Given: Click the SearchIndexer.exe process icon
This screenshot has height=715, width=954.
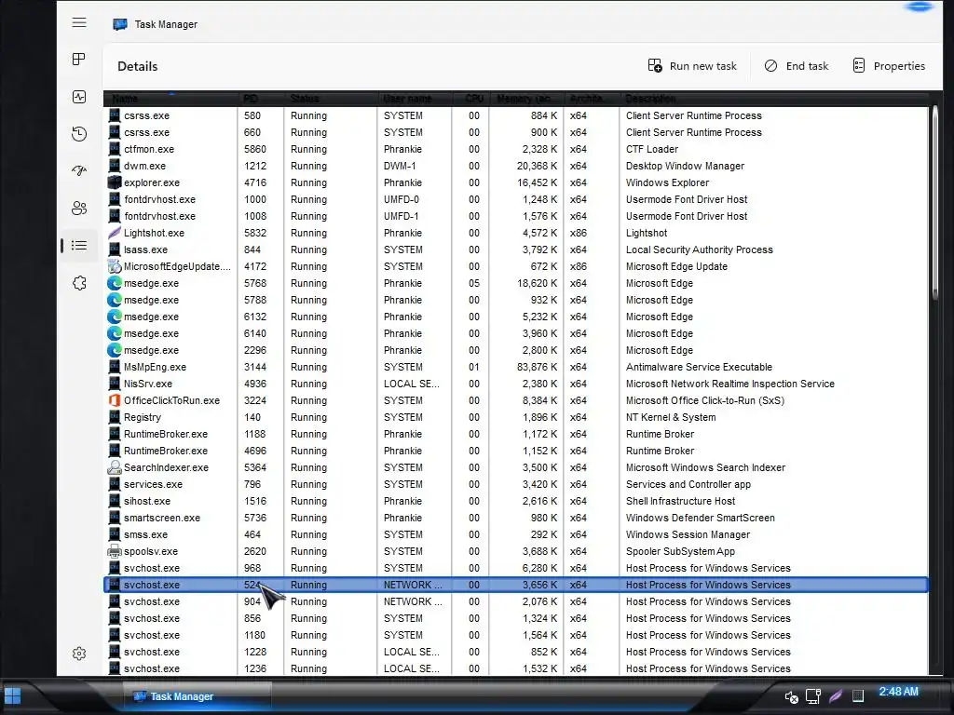Looking at the screenshot, I should tap(115, 467).
